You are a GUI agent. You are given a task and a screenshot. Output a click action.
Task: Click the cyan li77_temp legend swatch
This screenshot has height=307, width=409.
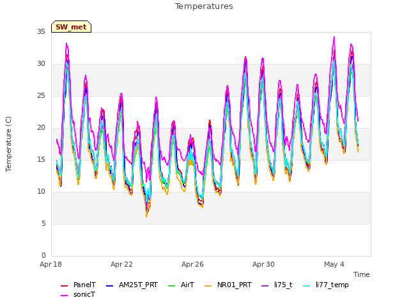click(x=307, y=286)
